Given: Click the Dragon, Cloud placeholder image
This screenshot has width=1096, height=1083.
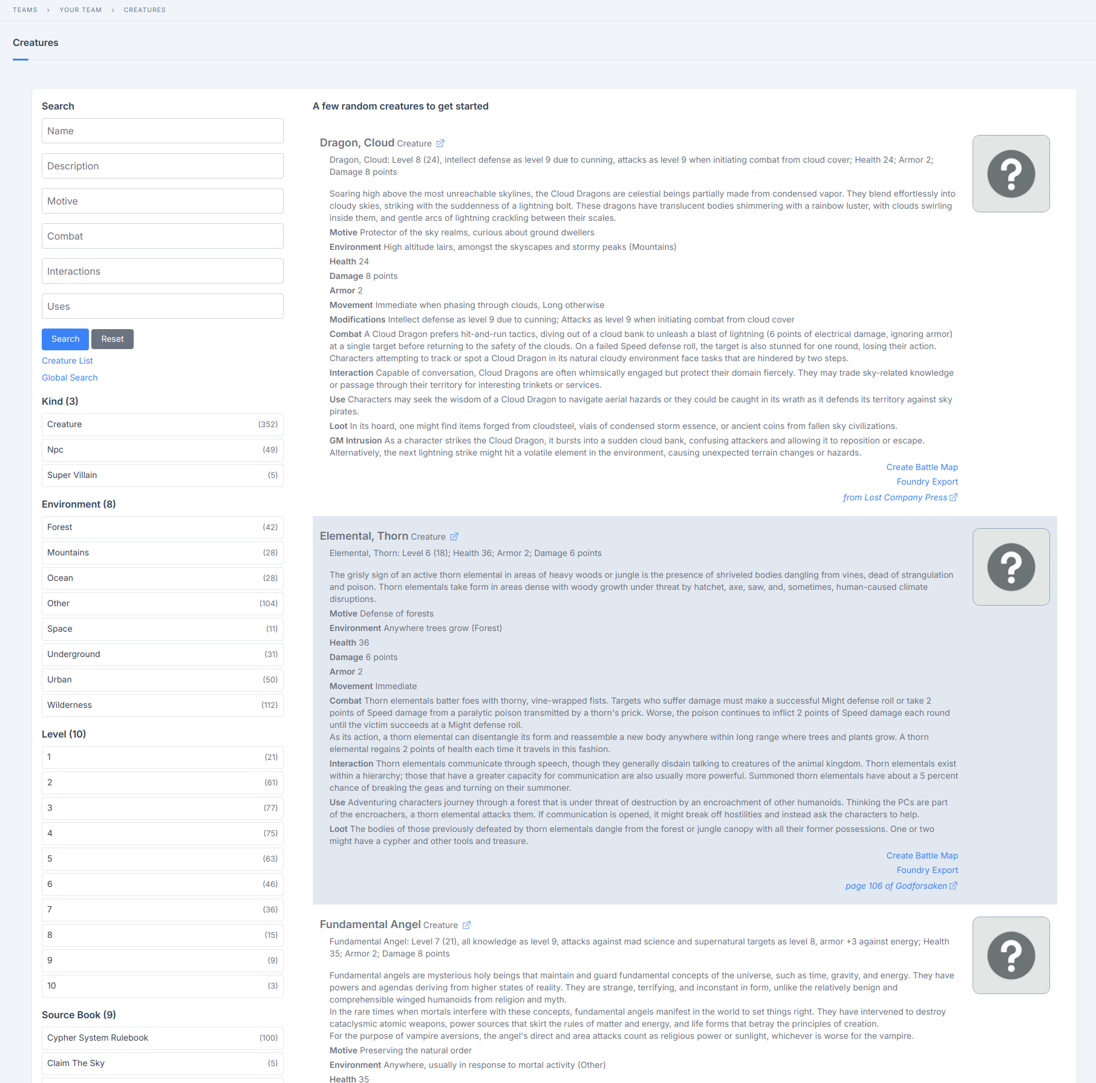Looking at the screenshot, I should 1011,174.
